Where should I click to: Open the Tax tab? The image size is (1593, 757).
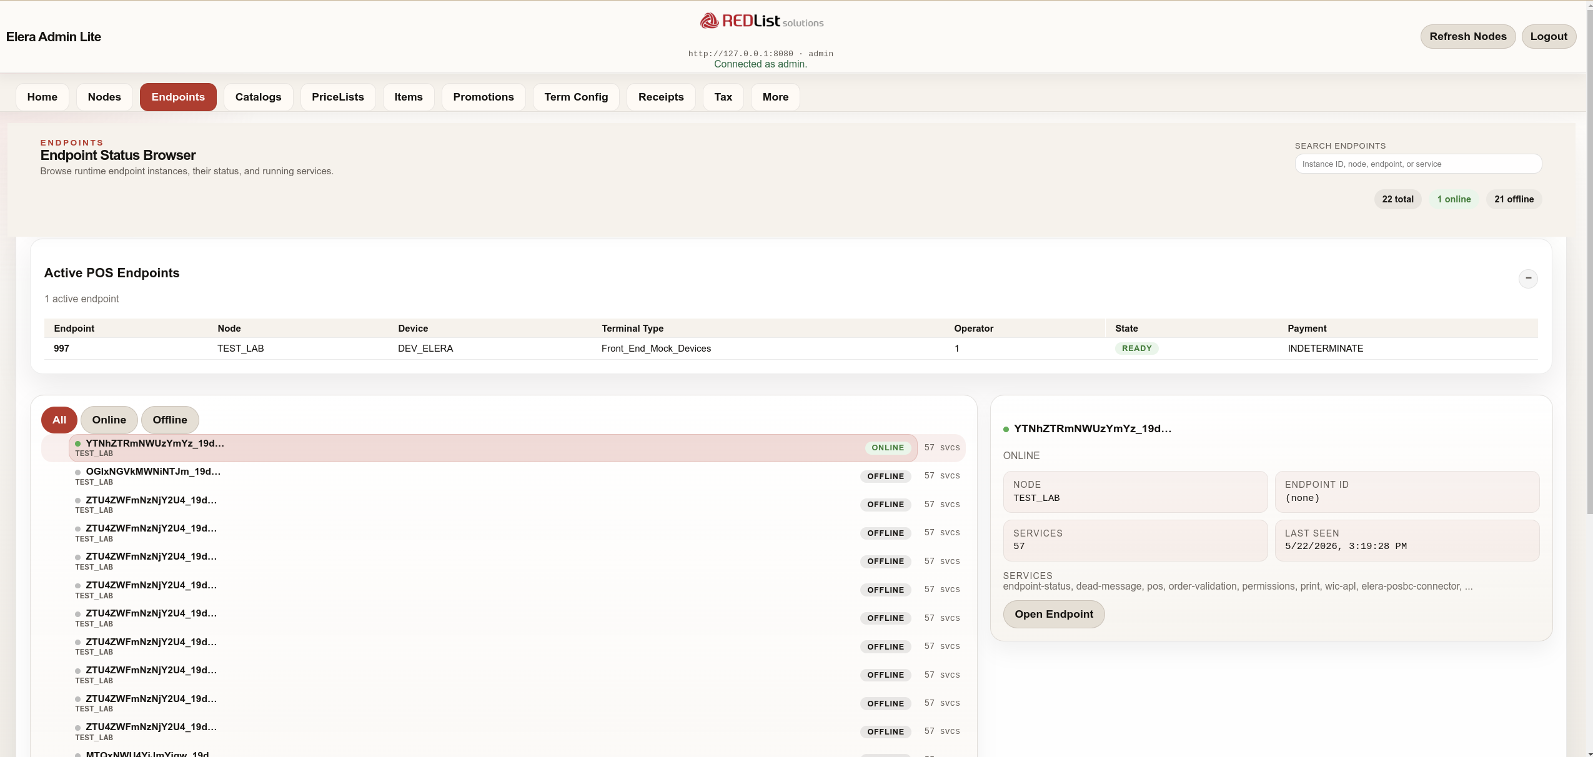click(723, 97)
